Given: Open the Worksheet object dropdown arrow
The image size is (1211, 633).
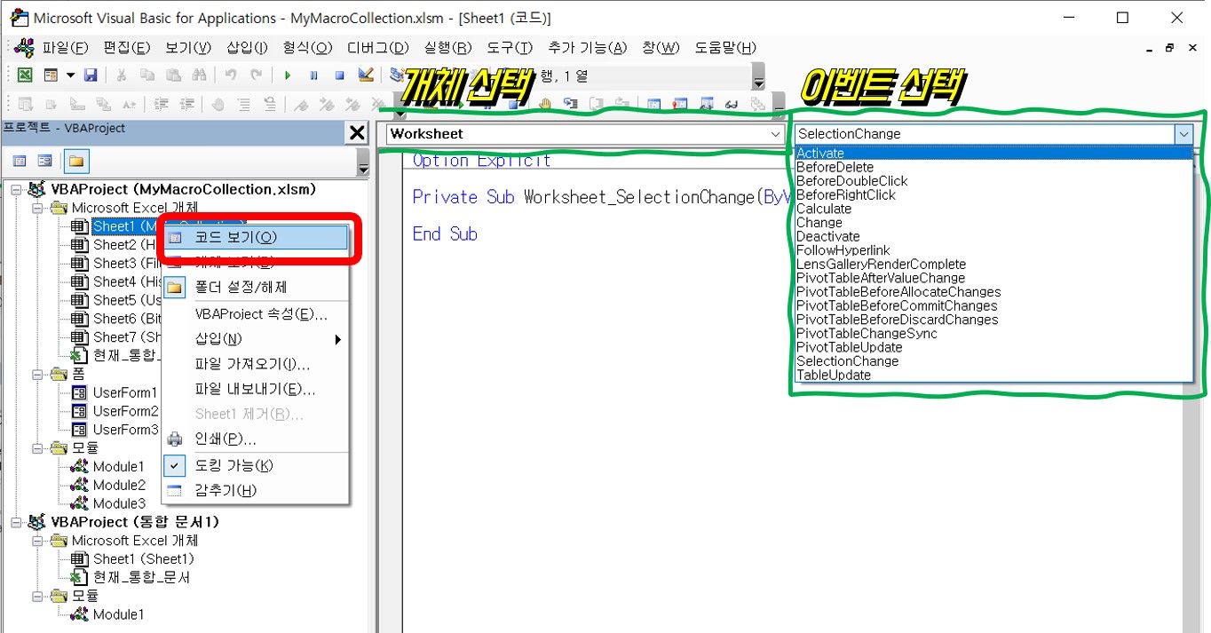Looking at the screenshot, I should (x=776, y=134).
